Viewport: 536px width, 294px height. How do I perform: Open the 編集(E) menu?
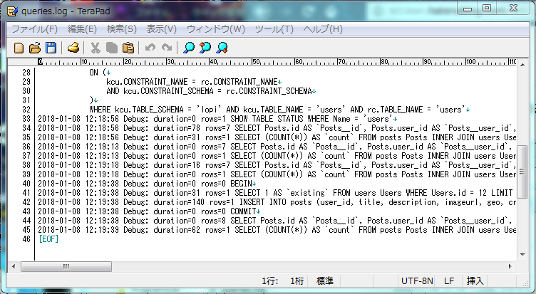pyautogui.click(x=82, y=29)
